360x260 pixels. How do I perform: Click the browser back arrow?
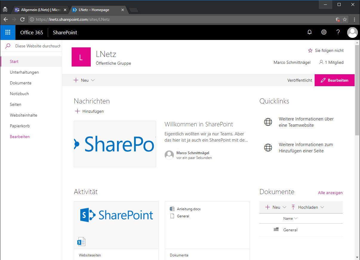[x=6, y=19]
